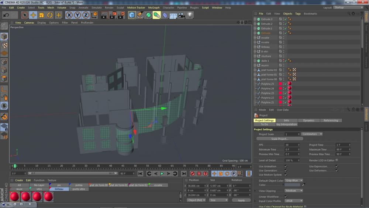Click the Undo arrow icon
The height and width of the screenshot is (208, 369).
tap(6, 15)
